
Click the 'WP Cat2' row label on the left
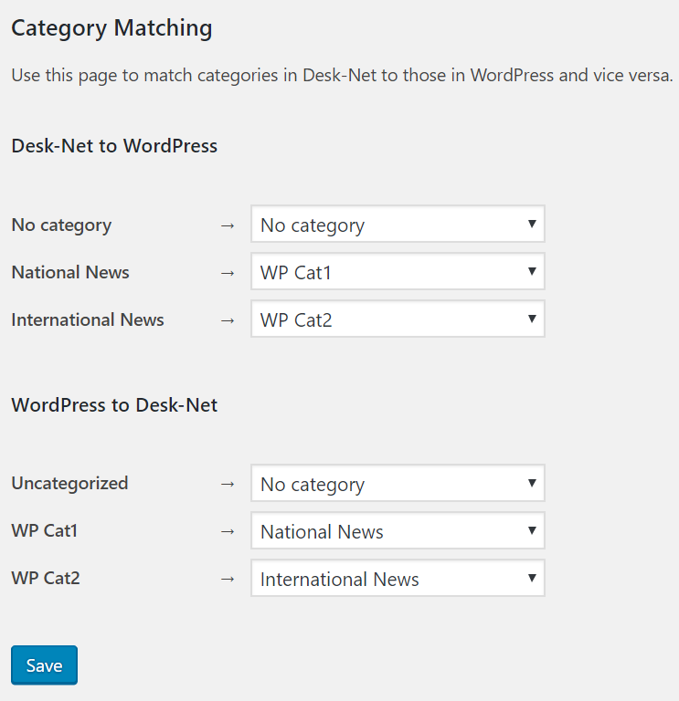coord(46,578)
